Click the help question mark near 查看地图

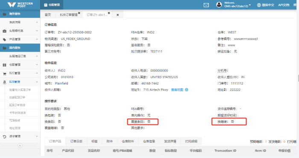click(187, 90)
